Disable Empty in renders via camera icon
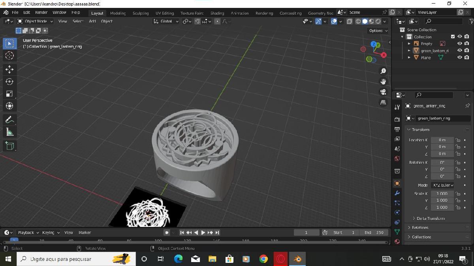This screenshot has height=266, width=474. pyautogui.click(x=467, y=43)
